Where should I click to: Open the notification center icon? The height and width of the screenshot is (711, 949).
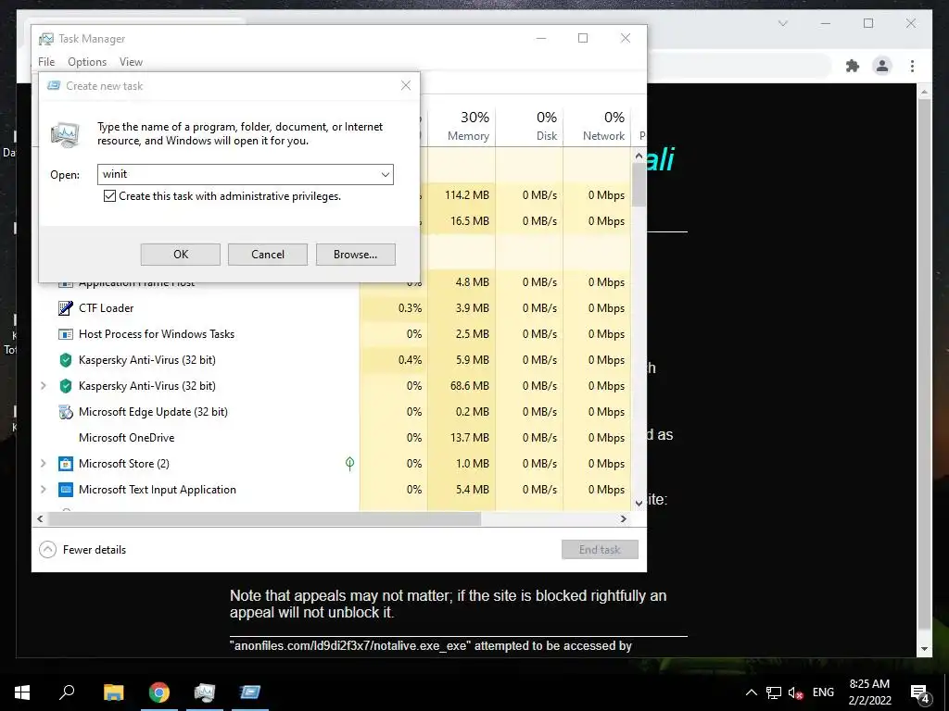pos(920,692)
